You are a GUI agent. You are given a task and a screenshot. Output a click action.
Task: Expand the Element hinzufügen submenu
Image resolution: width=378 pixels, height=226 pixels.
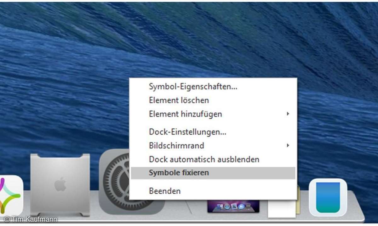pos(213,114)
